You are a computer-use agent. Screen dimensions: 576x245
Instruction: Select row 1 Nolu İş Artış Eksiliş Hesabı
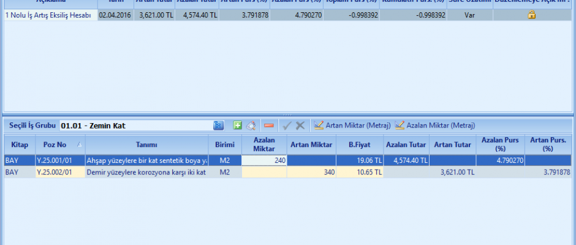[x=50, y=15]
